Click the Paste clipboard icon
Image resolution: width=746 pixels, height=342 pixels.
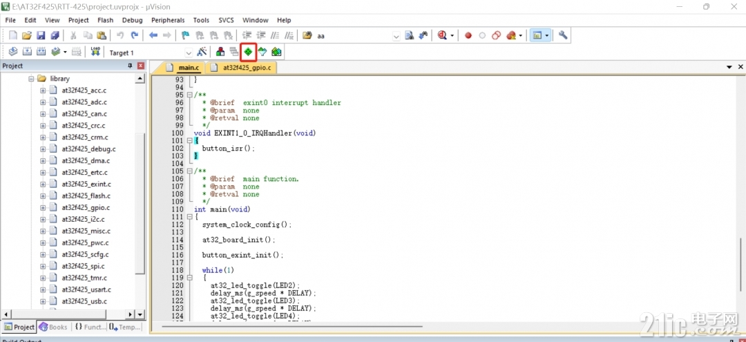102,35
